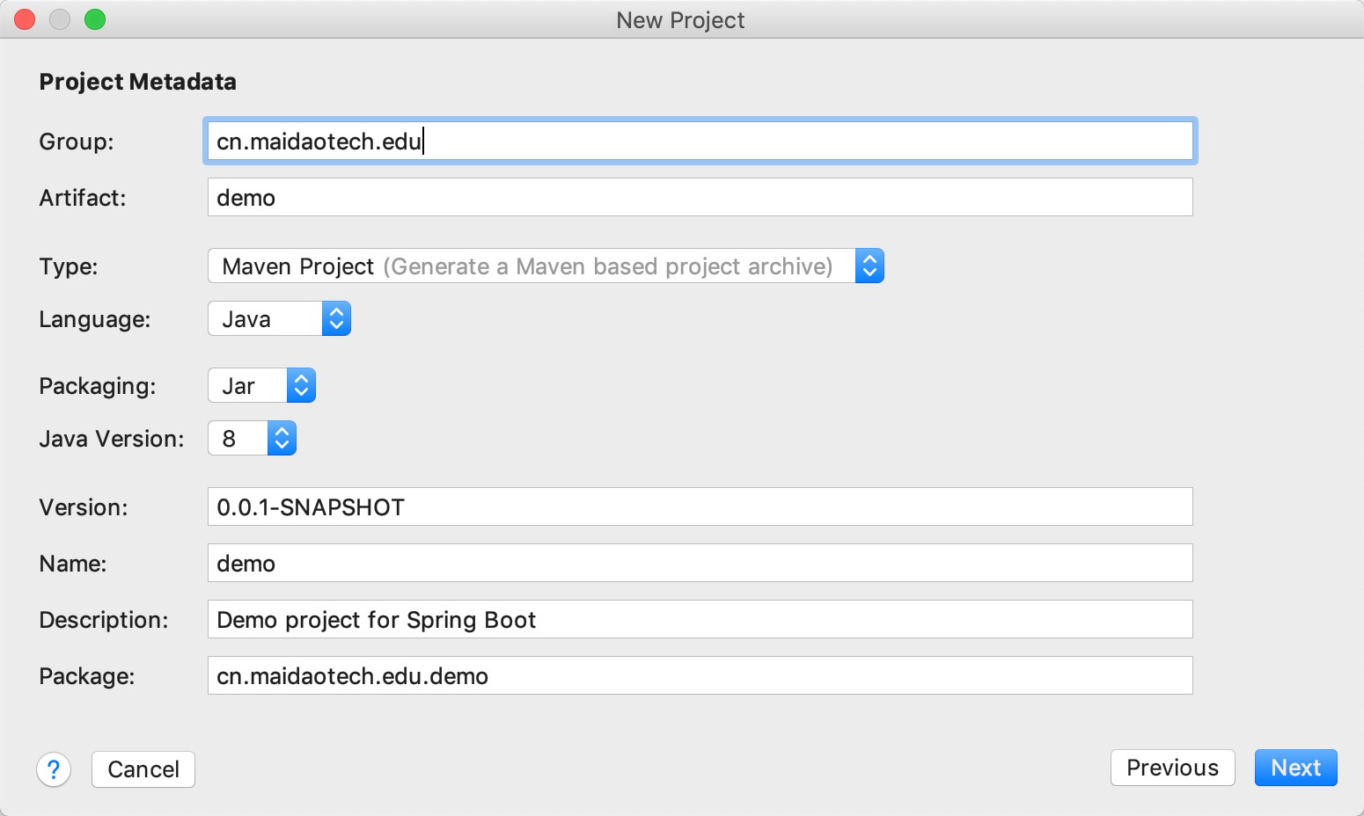Click the Package input field
The image size is (1364, 816).
point(700,675)
